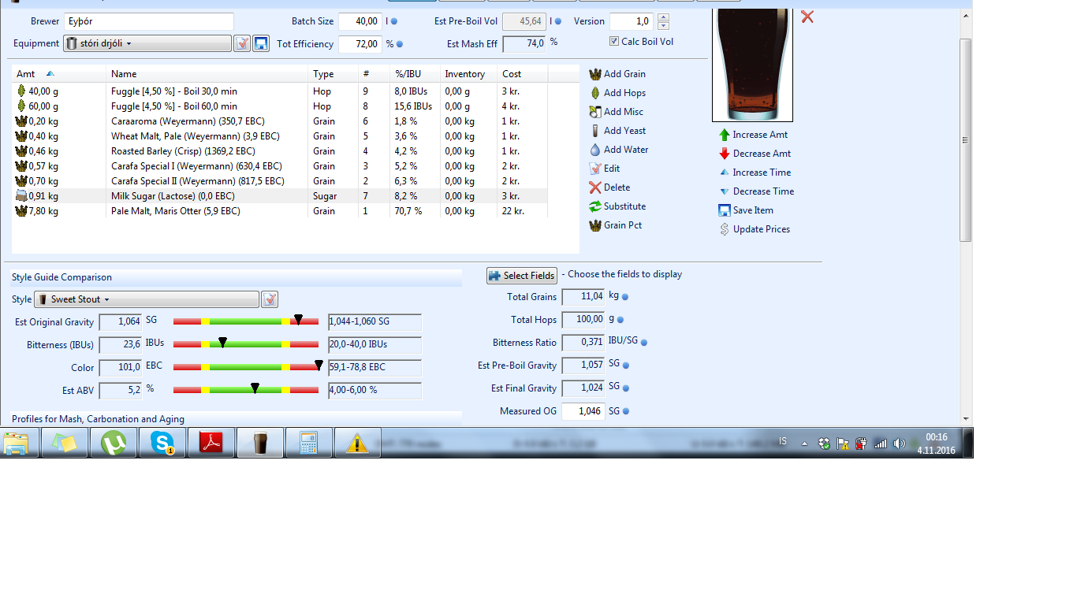Open the Equipment dropdown stóri drjóli

click(x=147, y=44)
